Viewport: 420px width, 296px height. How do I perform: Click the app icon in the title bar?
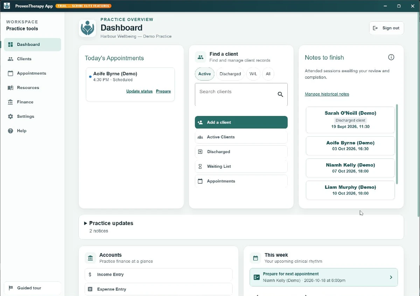tap(7, 6)
